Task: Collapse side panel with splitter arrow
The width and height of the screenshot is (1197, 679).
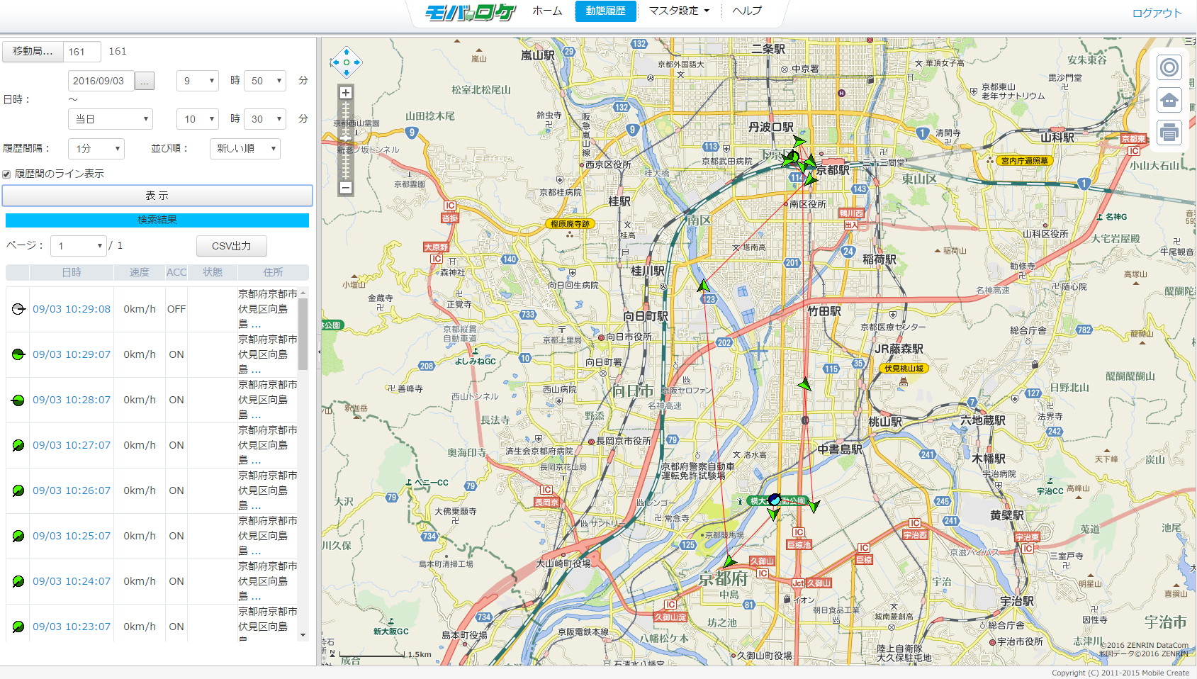Action: (319, 352)
